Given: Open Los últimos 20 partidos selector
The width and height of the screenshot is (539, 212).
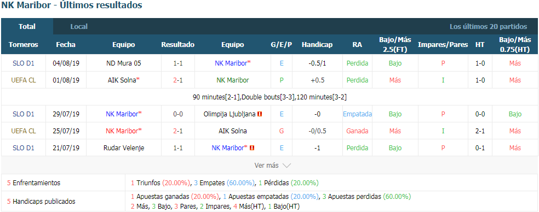Looking at the screenshot, I should click(488, 26).
